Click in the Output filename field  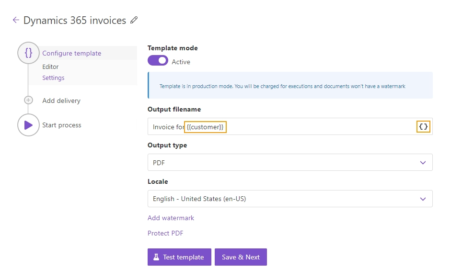click(290, 127)
